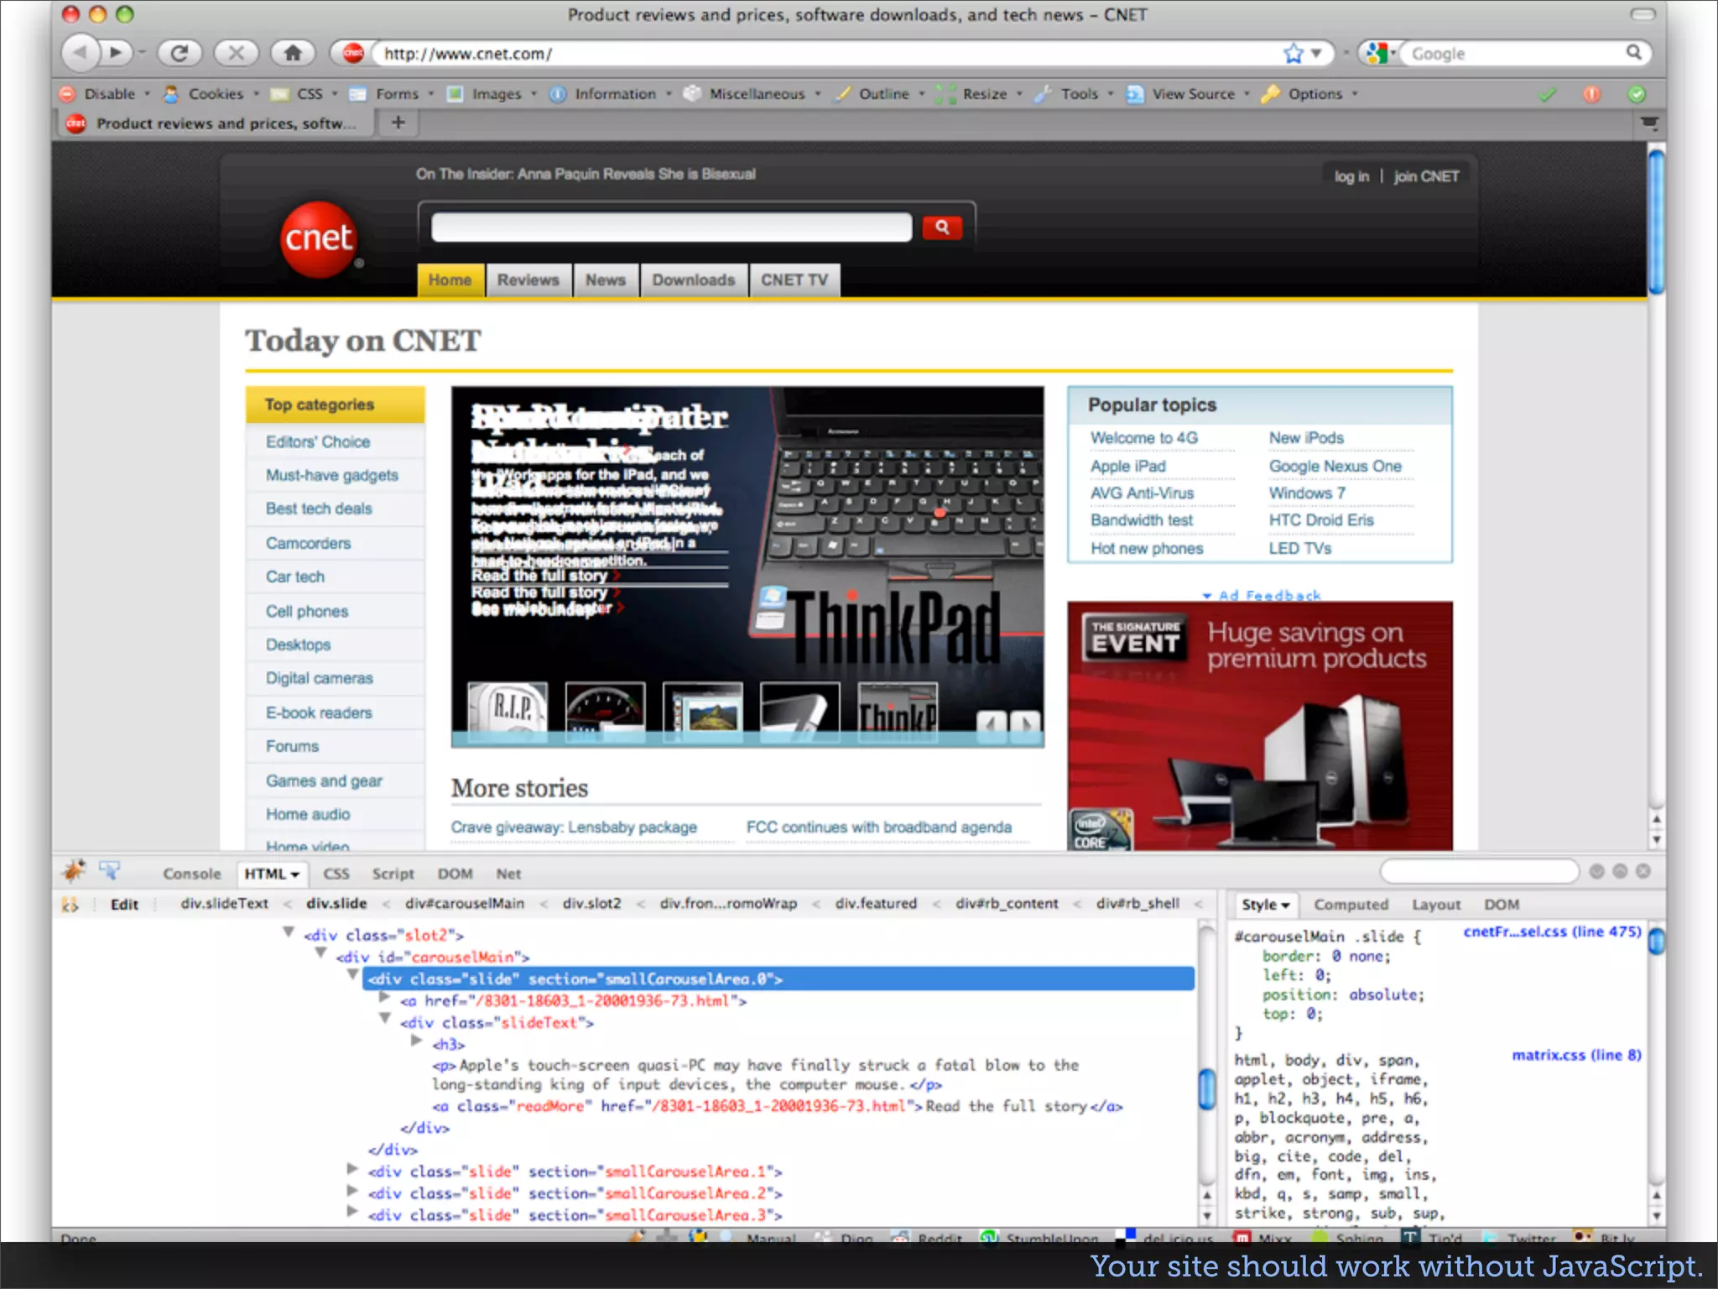Click the Firebug search box

pos(1479,871)
